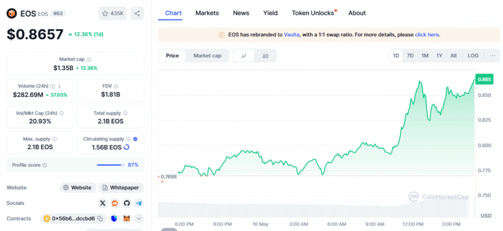Open the X (Twitter) social link
503x231 pixels.
tap(103, 203)
